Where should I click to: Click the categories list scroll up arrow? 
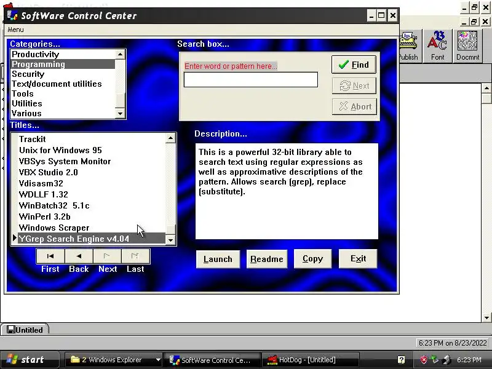click(x=120, y=54)
